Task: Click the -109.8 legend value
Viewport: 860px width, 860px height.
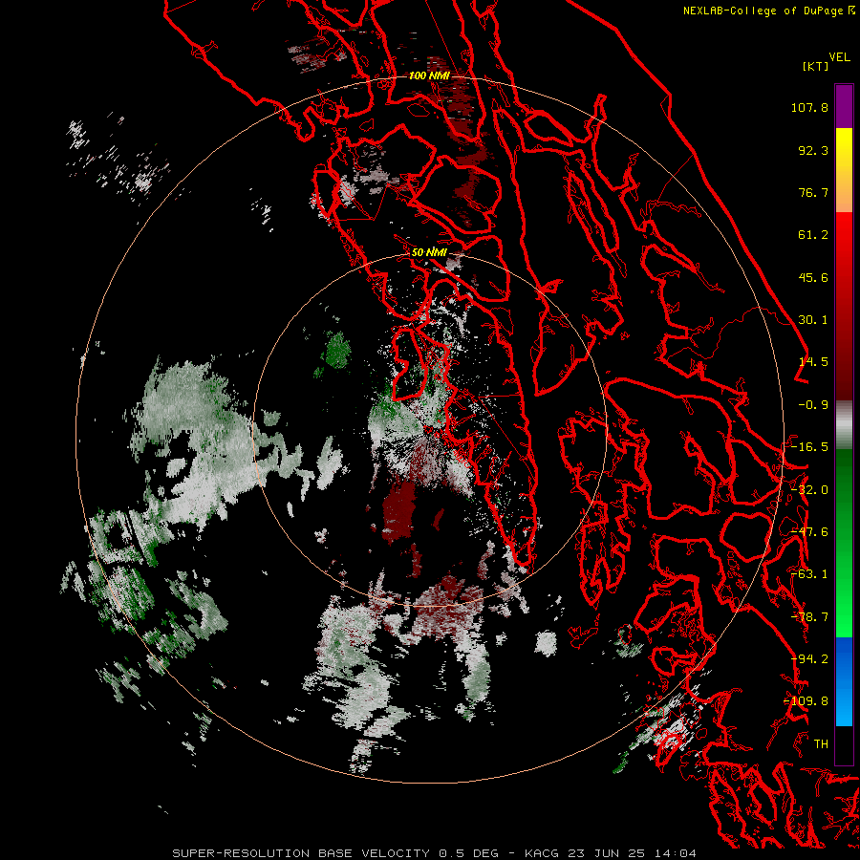Action: click(806, 701)
